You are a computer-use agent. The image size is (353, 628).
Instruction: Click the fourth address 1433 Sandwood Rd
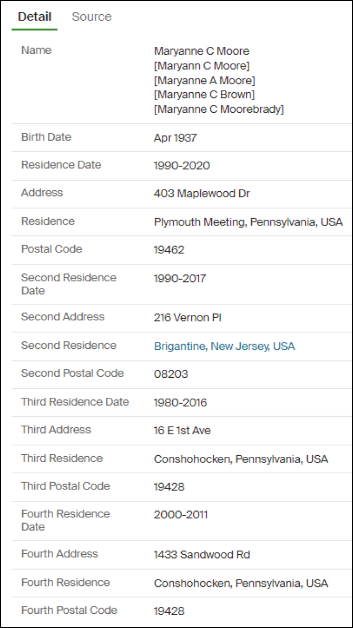coord(202,555)
